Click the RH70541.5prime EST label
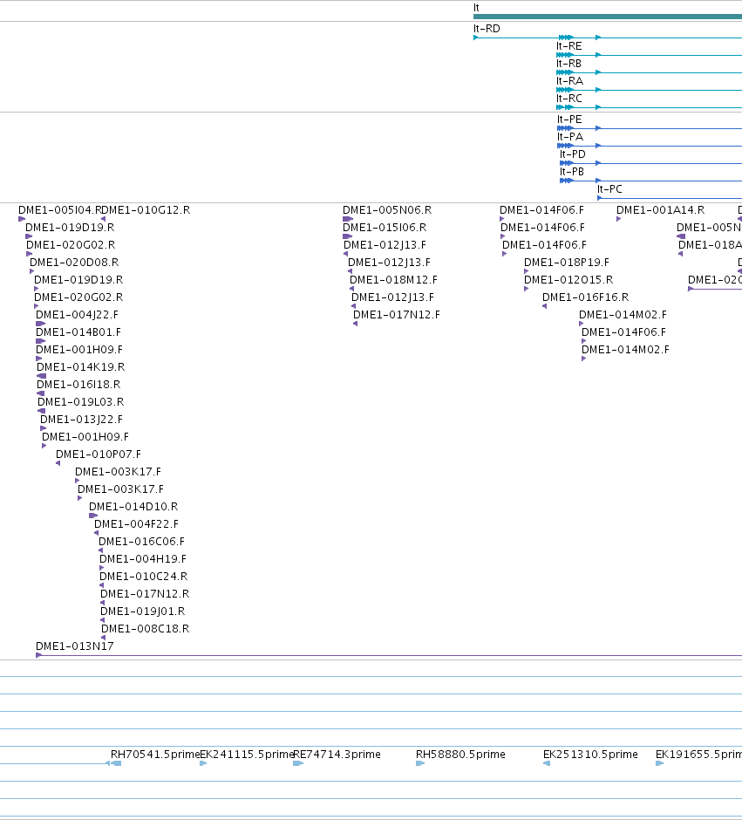The image size is (742, 820). [x=155, y=754]
